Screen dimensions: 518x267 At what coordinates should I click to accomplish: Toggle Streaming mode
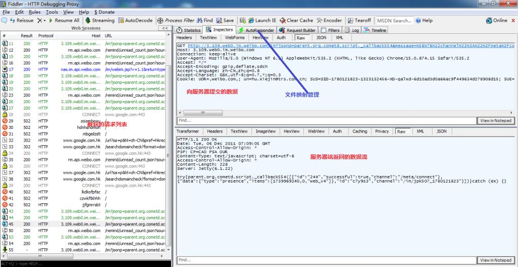pos(100,21)
